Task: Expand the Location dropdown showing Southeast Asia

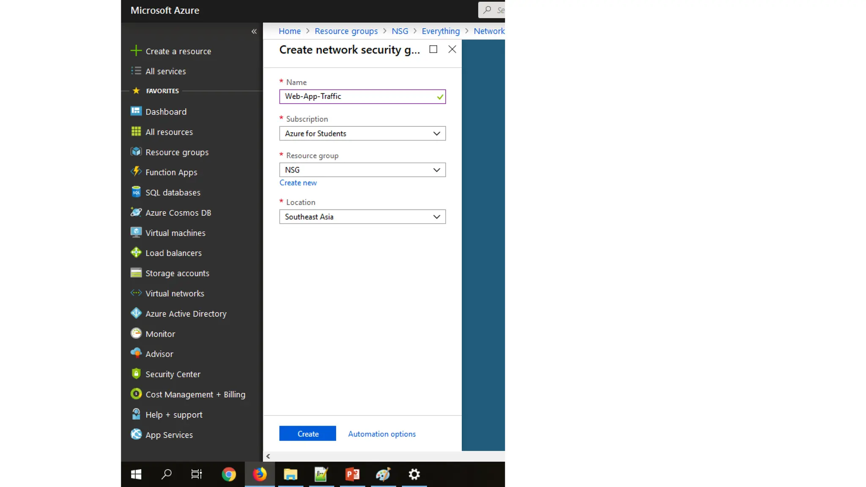Action: pyautogui.click(x=362, y=217)
